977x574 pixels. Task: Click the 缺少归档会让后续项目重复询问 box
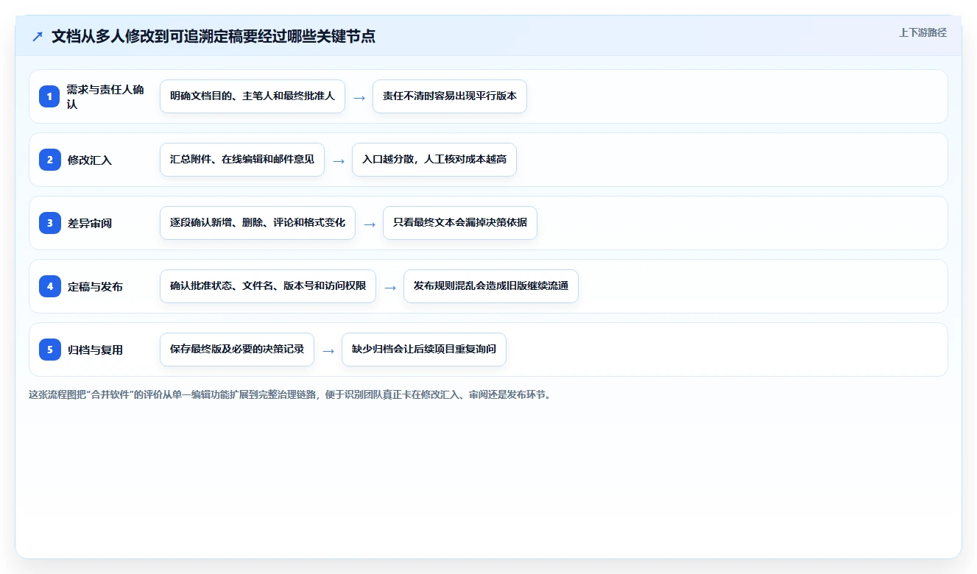(x=424, y=350)
